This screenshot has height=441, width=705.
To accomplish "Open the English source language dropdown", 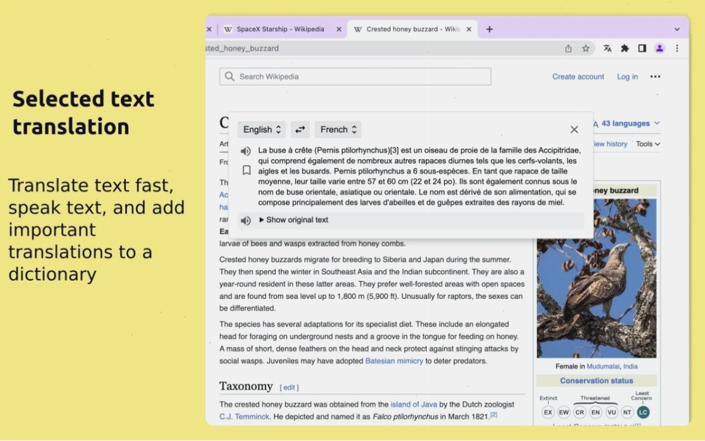I will 262,130.
